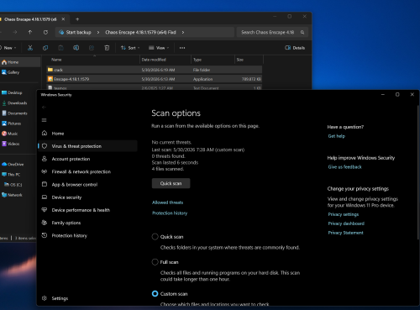Click the Quick scan button
This screenshot has height=310, width=420.
tap(171, 183)
